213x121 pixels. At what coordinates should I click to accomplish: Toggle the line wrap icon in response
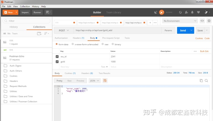pos(105,81)
